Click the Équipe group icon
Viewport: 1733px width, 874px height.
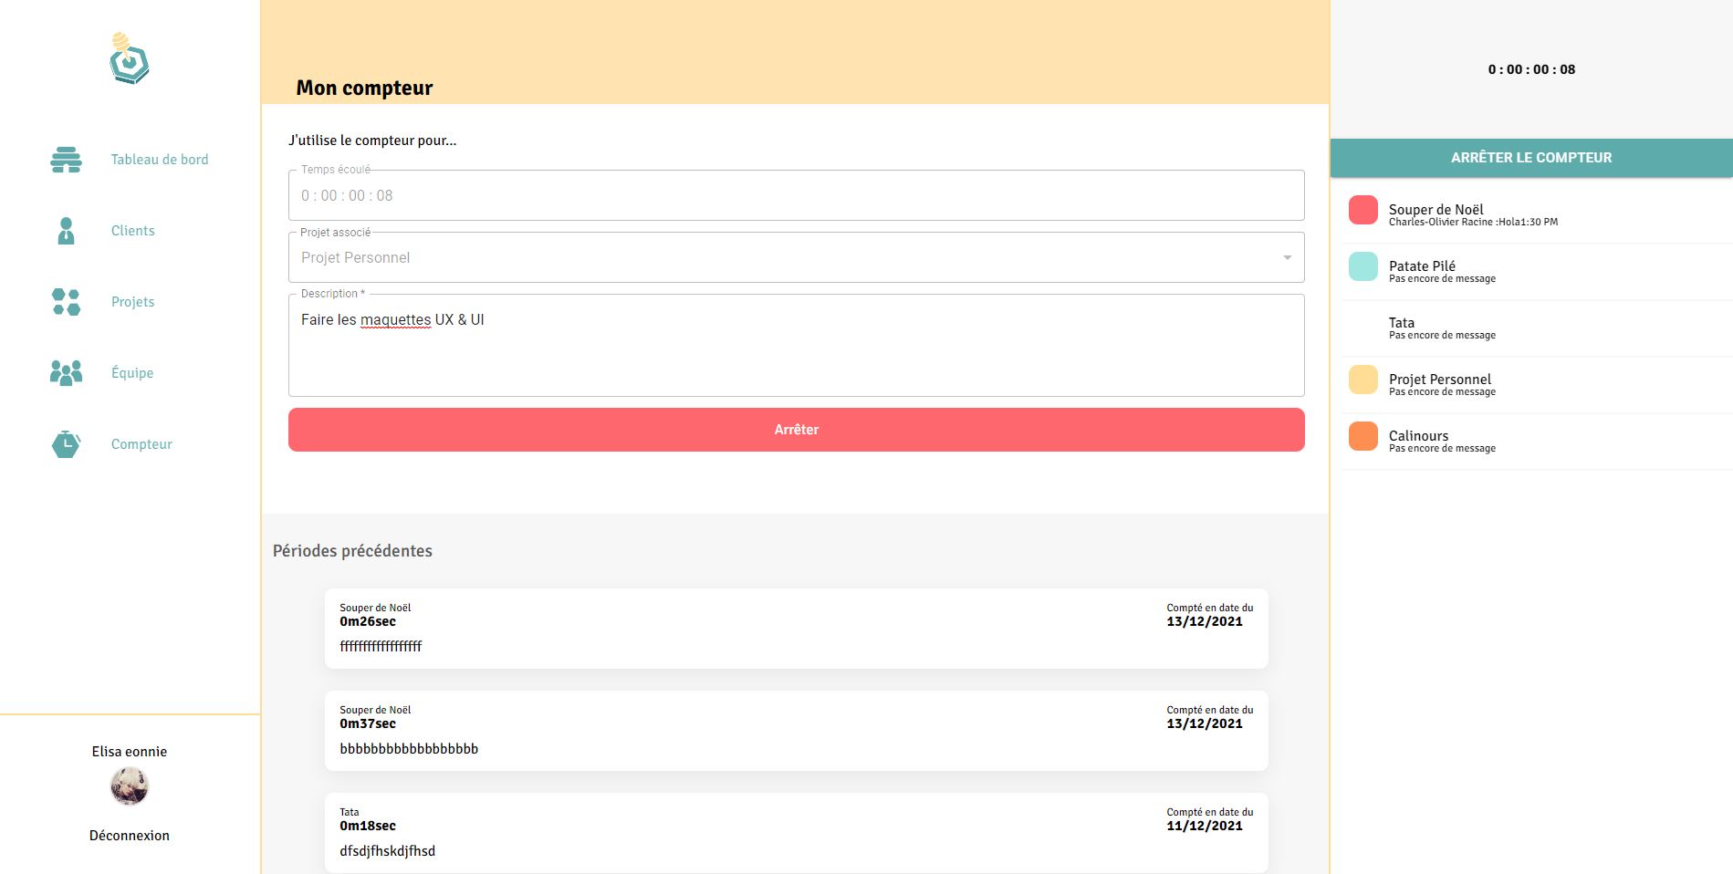click(66, 373)
